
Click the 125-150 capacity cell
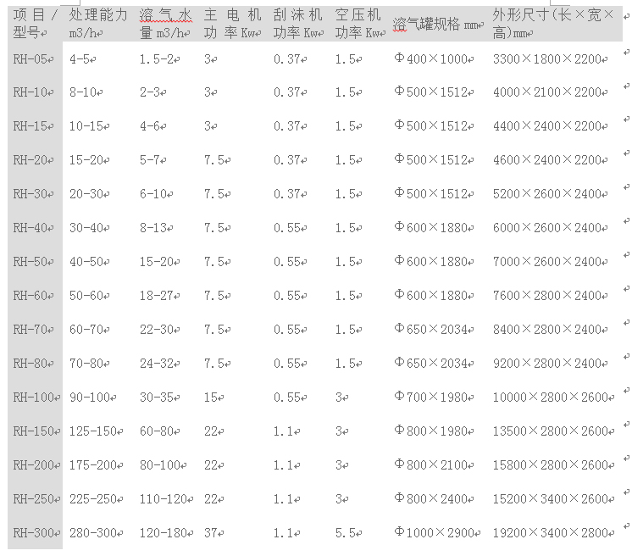94,431
